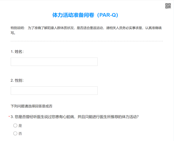Click the red required asterisk before question 3
The width and height of the screenshot is (174, 141).
[9, 116]
